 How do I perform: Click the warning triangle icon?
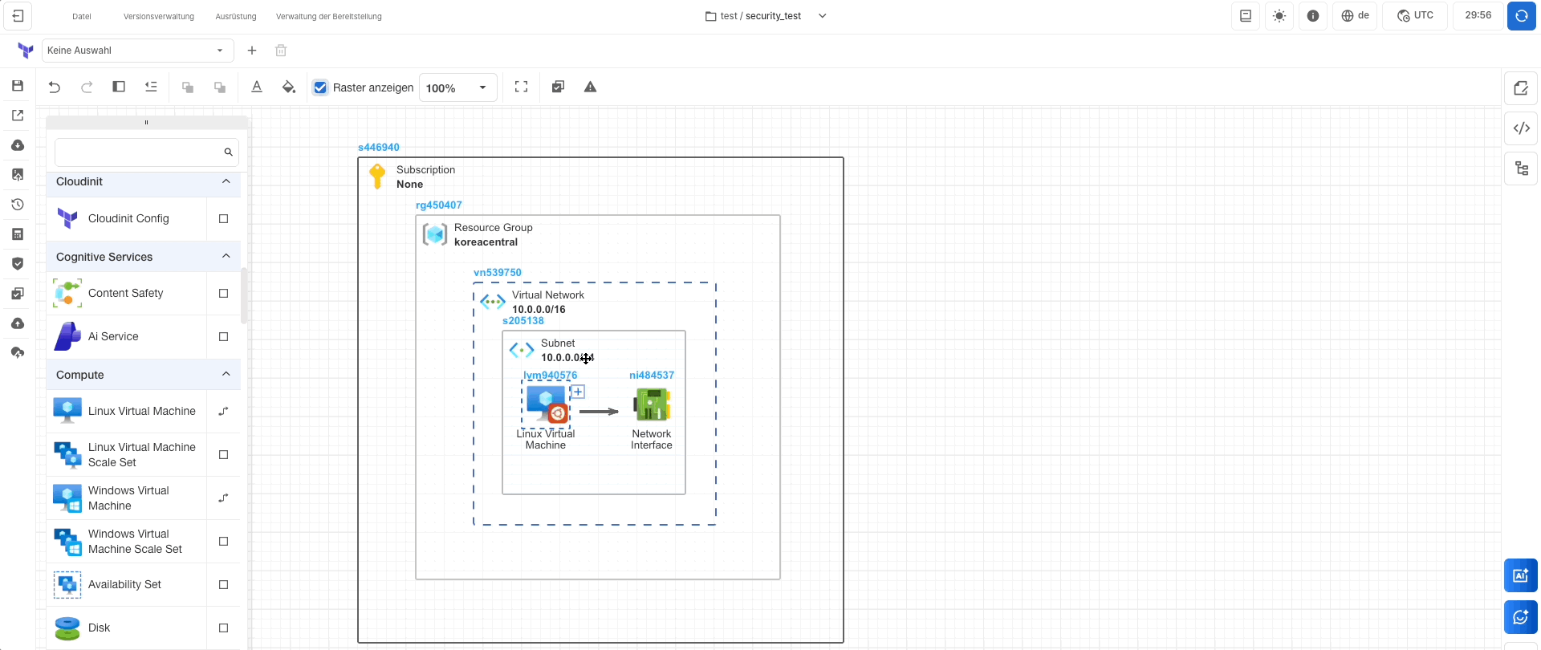pyautogui.click(x=590, y=87)
